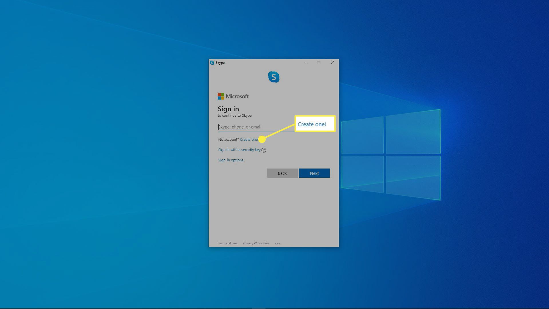Viewport: 549px width, 309px height.
Task: Click the Windows logo on desktop wallpaper
Action: click(x=391, y=154)
